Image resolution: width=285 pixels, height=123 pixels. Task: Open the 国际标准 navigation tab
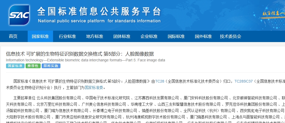point(176,37)
